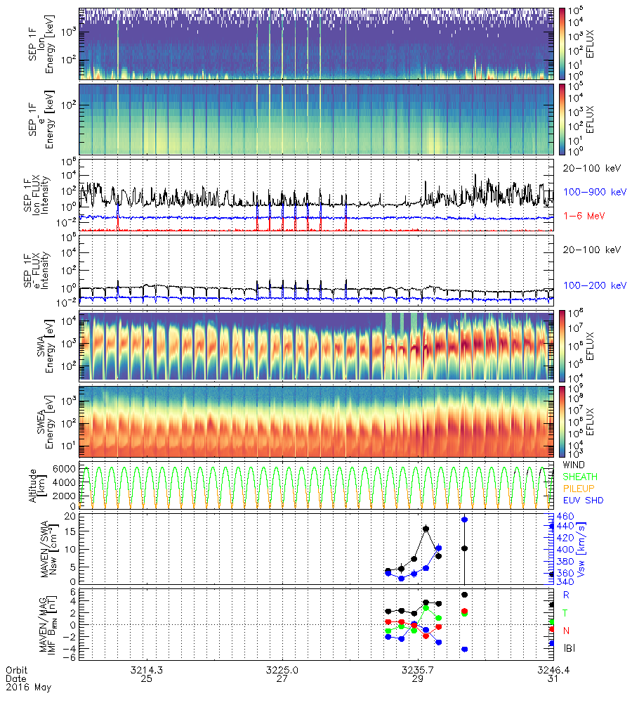Image resolution: width=632 pixels, height=703 pixels.
Task: Click orbit number 3214.3 on the time axis
Action: click(x=147, y=671)
